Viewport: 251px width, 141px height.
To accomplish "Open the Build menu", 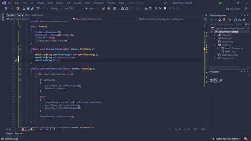I will click(x=50, y=3).
